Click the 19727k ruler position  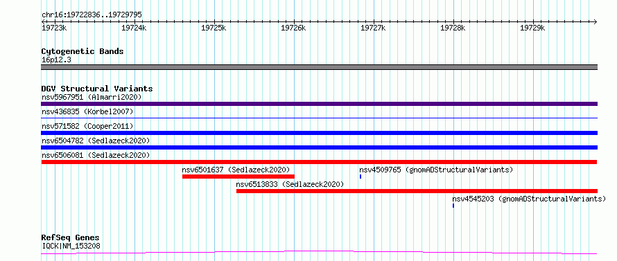(373, 28)
